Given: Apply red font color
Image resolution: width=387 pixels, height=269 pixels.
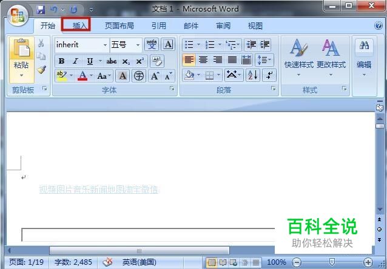Looking at the screenshot, I should (82, 76).
